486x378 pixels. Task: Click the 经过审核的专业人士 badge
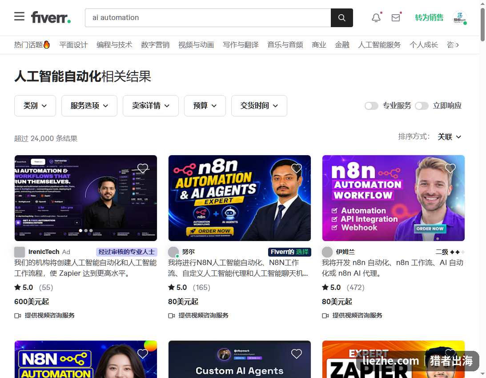click(127, 252)
